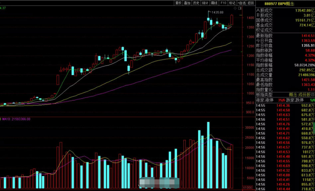Screen dimensions: 315x191
Task: Select the B股成交 row
Action: (285, 15)
